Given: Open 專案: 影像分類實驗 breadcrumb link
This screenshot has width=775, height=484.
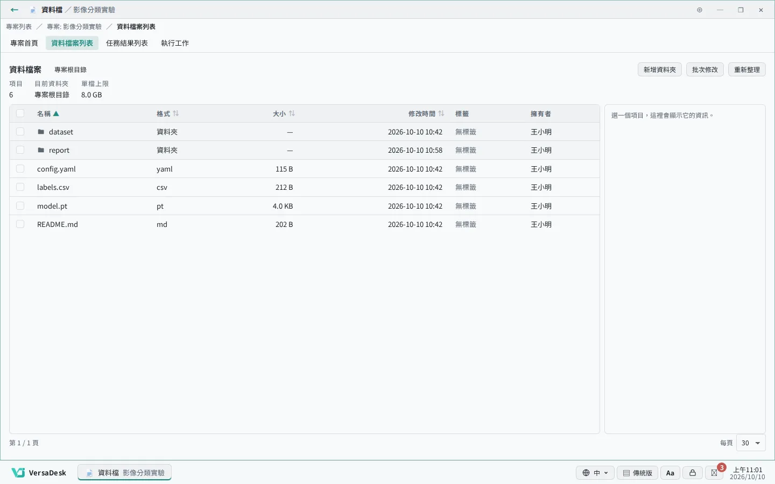Looking at the screenshot, I should click(x=74, y=26).
